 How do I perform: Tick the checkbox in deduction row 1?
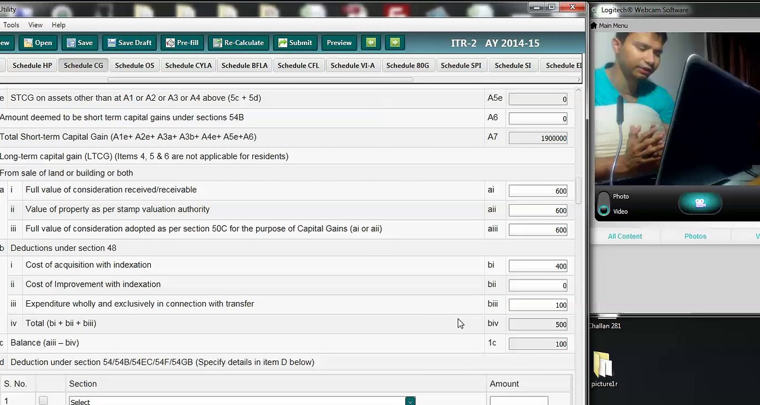(x=43, y=400)
